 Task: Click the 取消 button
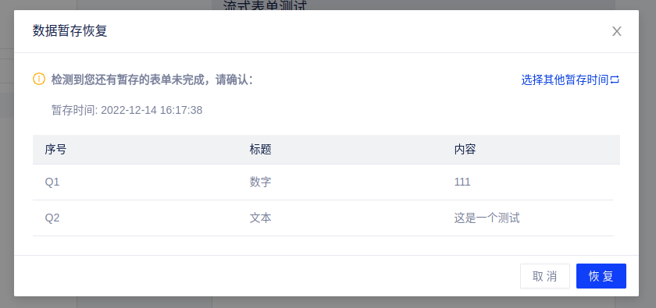pos(545,276)
